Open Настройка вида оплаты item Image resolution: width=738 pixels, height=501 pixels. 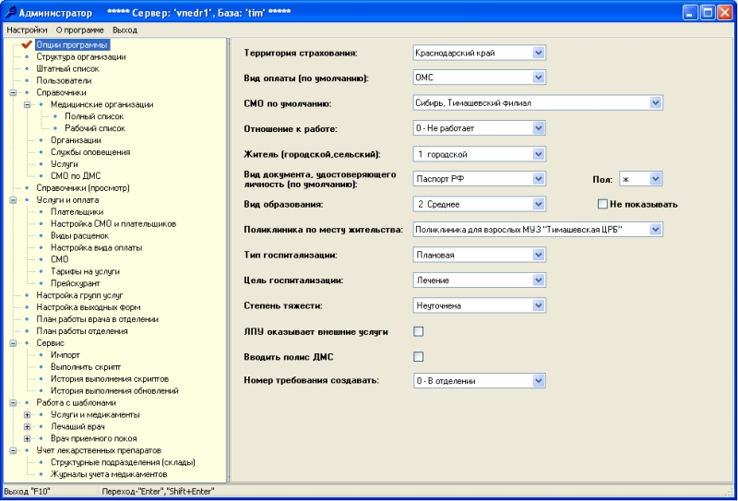coord(97,247)
